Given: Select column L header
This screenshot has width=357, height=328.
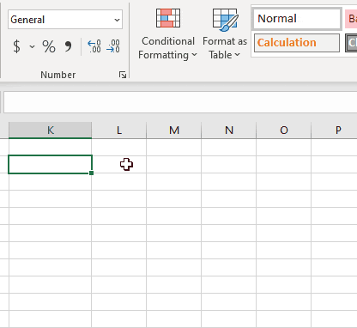Looking at the screenshot, I should pyautogui.click(x=119, y=131).
